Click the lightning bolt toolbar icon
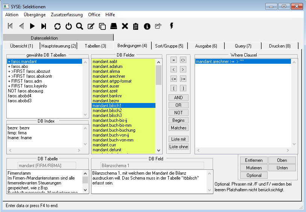The image size is (306, 212). (172, 26)
